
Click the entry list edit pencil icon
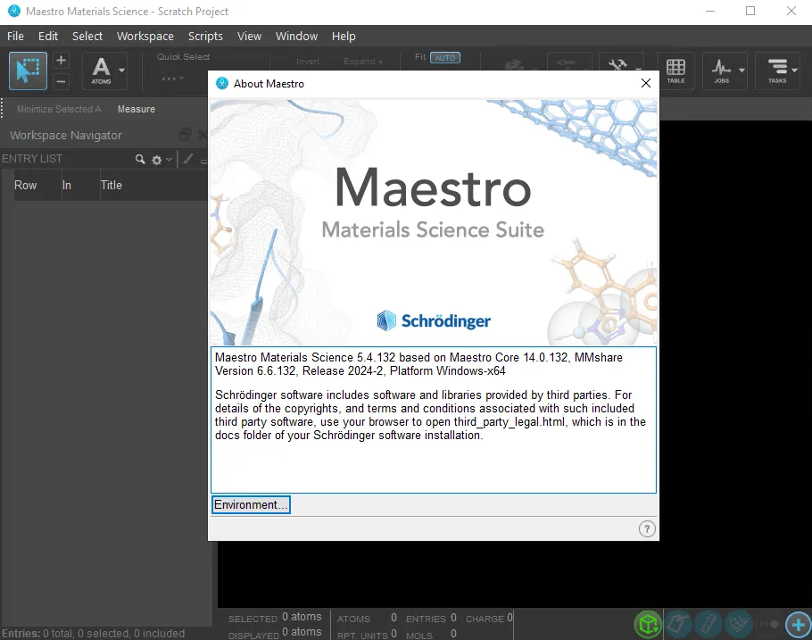pos(188,159)
